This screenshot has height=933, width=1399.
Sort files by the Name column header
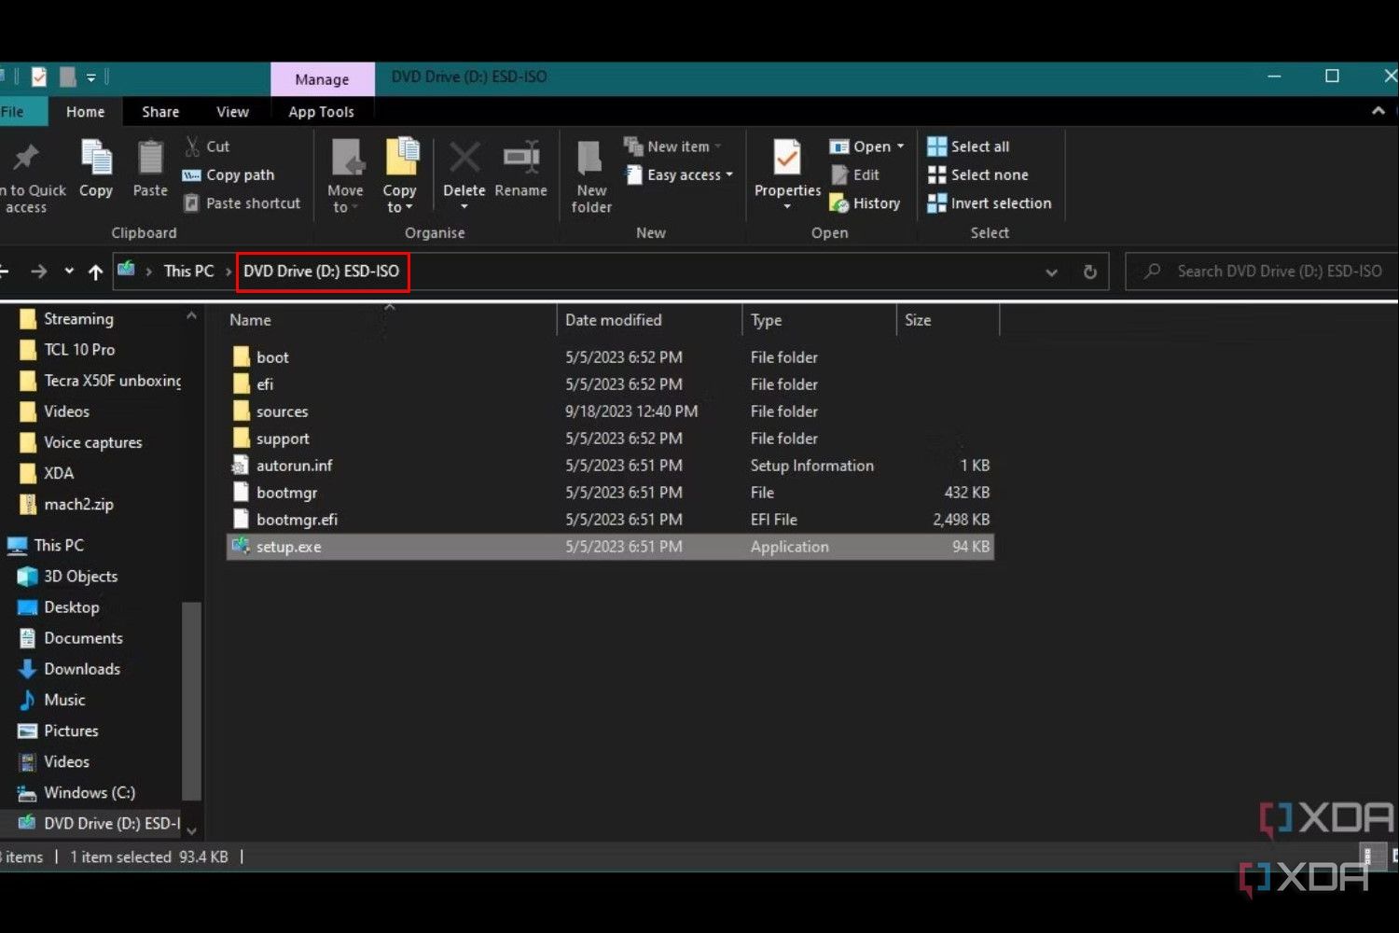tap(250, 320)
